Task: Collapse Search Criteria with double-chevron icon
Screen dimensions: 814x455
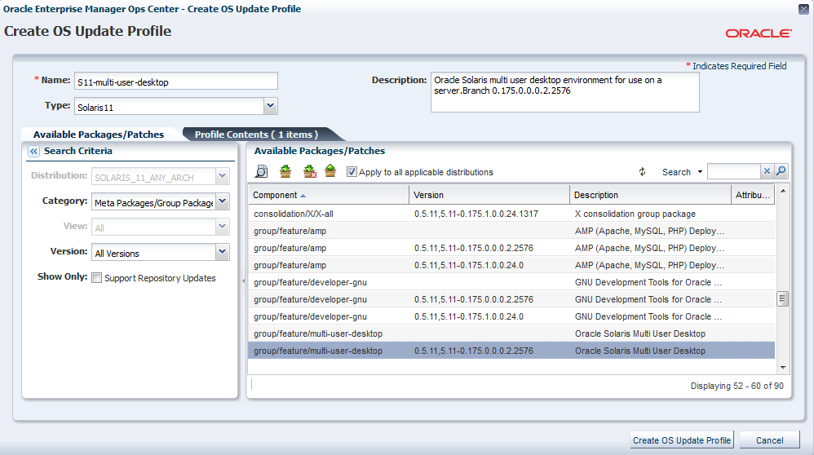Action: point(33,151)
